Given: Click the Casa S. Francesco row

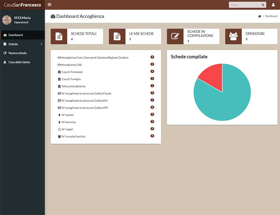Looking at the screenshot, I should pyautogui.click(x=106, y=72).
